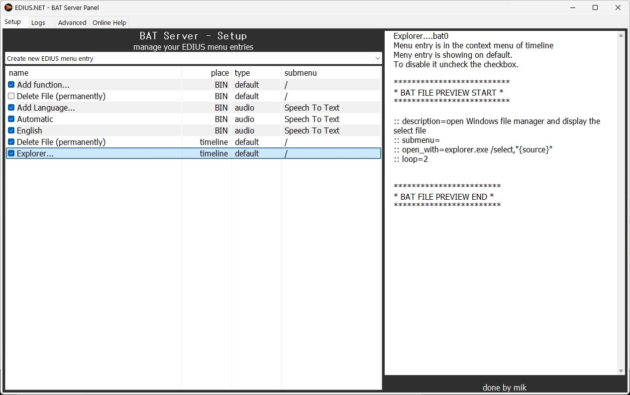Enable the BIN Delete File (permanently) checkbox
This screenshot has width=630, height=395.
(x=11, y=96)
